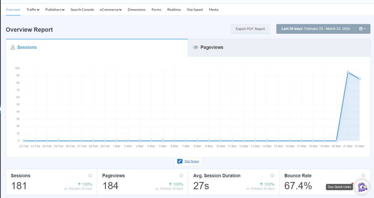Switch to the Pageviews chart tab
The height and width of the screenshot is (198, 374).
(279, 47)
